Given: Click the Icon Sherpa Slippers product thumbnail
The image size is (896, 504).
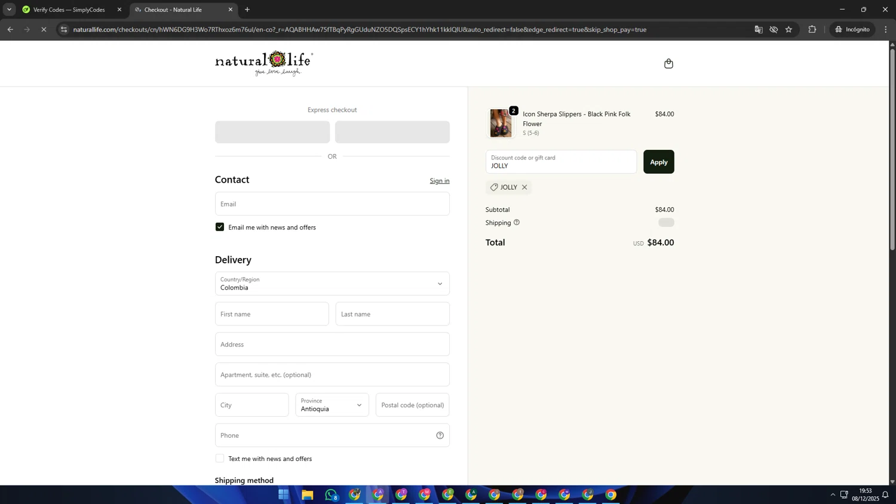Looking at the screenshot, I should pos(501,123).
